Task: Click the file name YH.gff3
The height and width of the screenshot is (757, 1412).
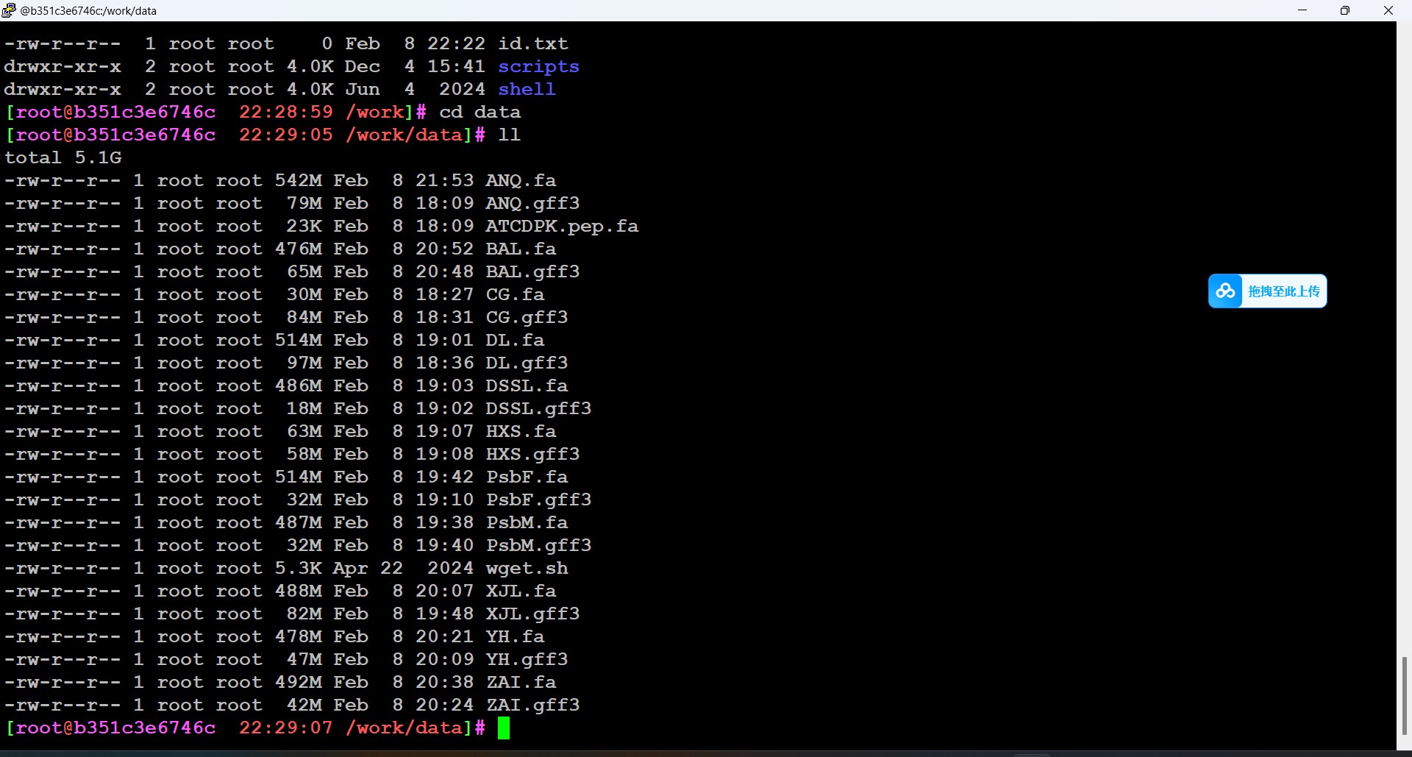Action: point(527,660)
